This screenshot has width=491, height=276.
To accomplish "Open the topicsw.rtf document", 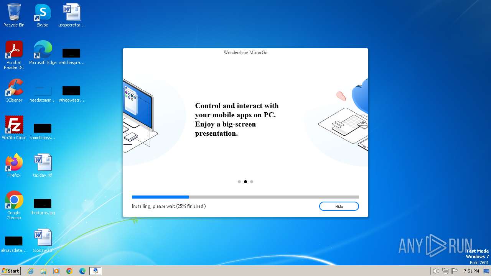I will pos(43,241).
